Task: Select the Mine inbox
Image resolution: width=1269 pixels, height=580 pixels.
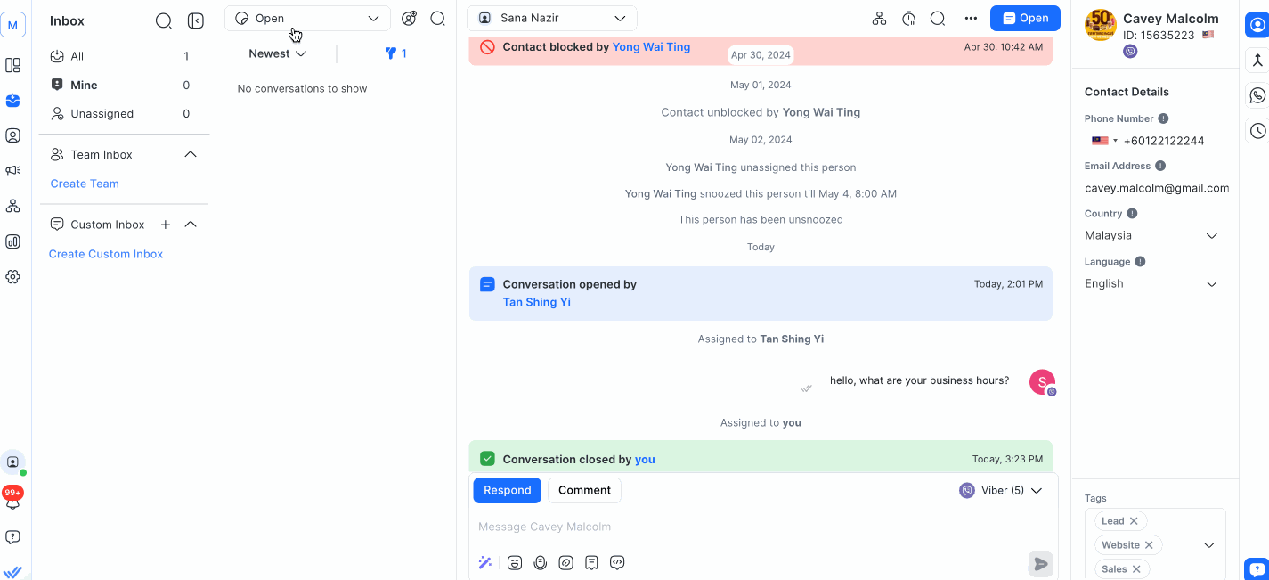Action: 85,86
